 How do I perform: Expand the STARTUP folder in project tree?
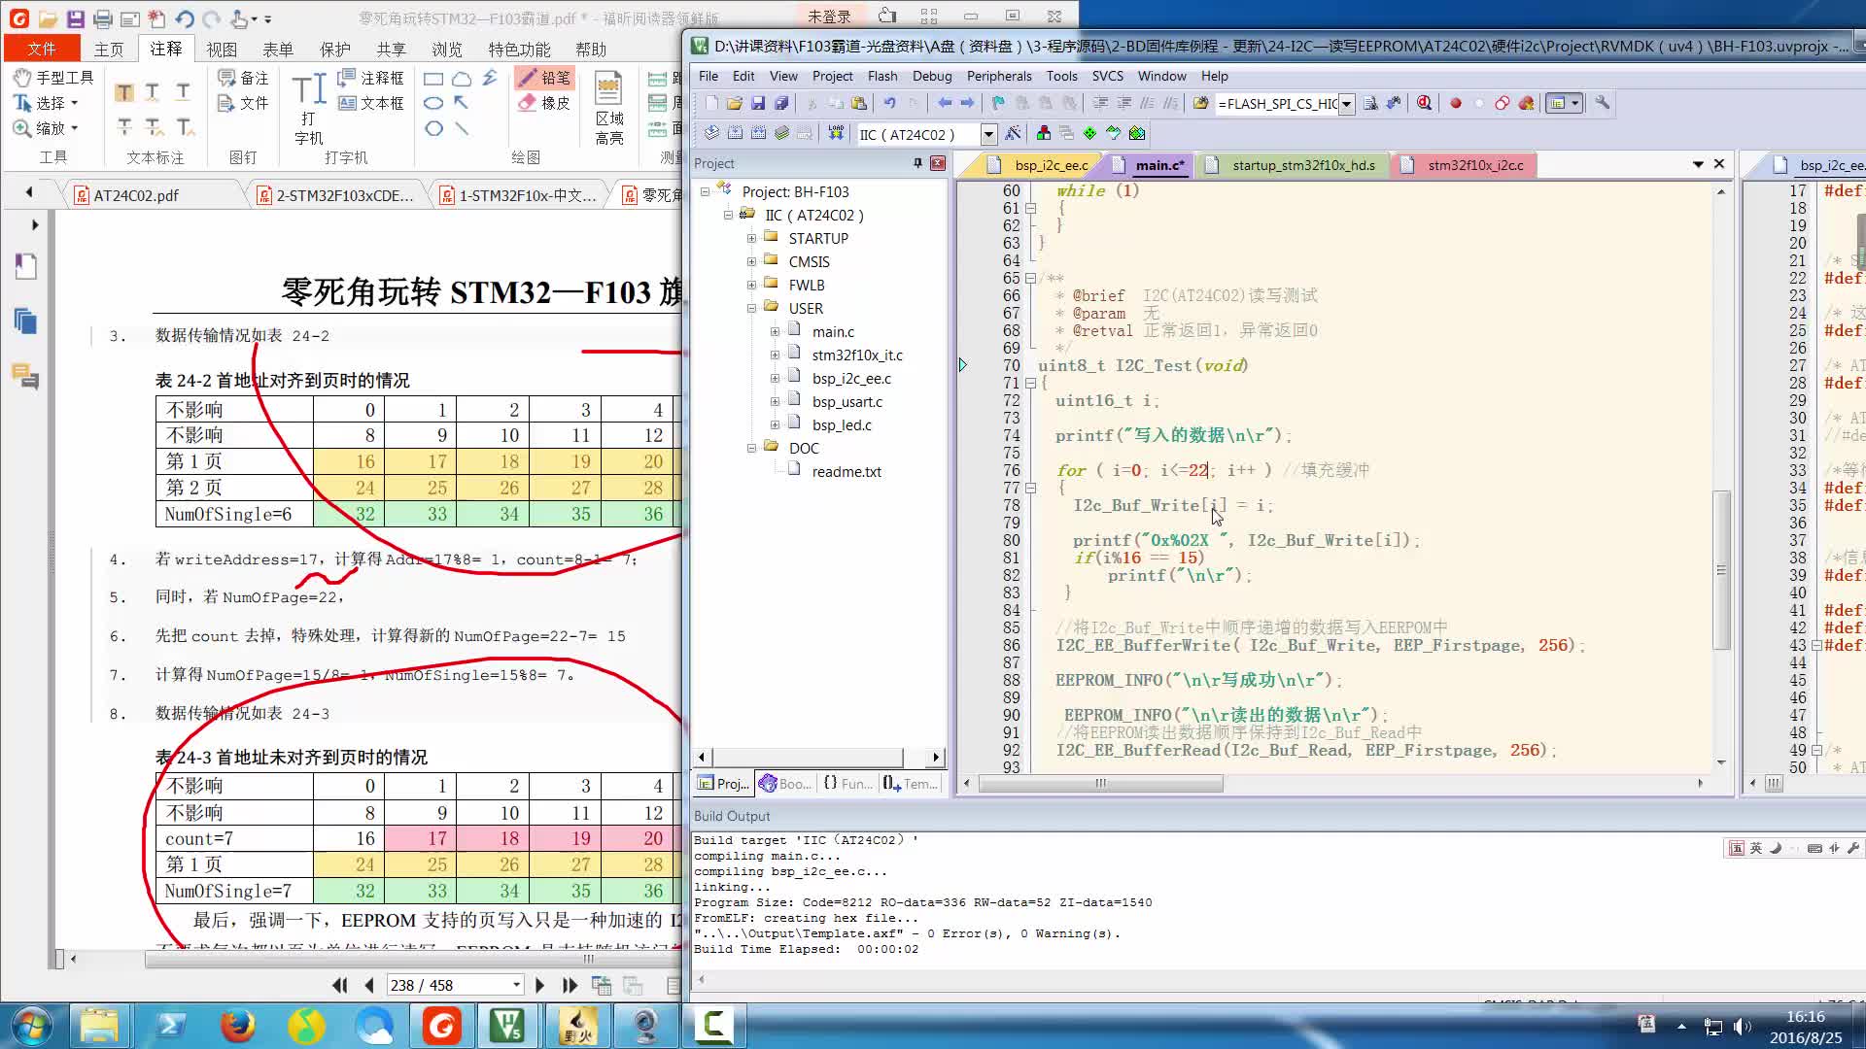tap(751, 238)
